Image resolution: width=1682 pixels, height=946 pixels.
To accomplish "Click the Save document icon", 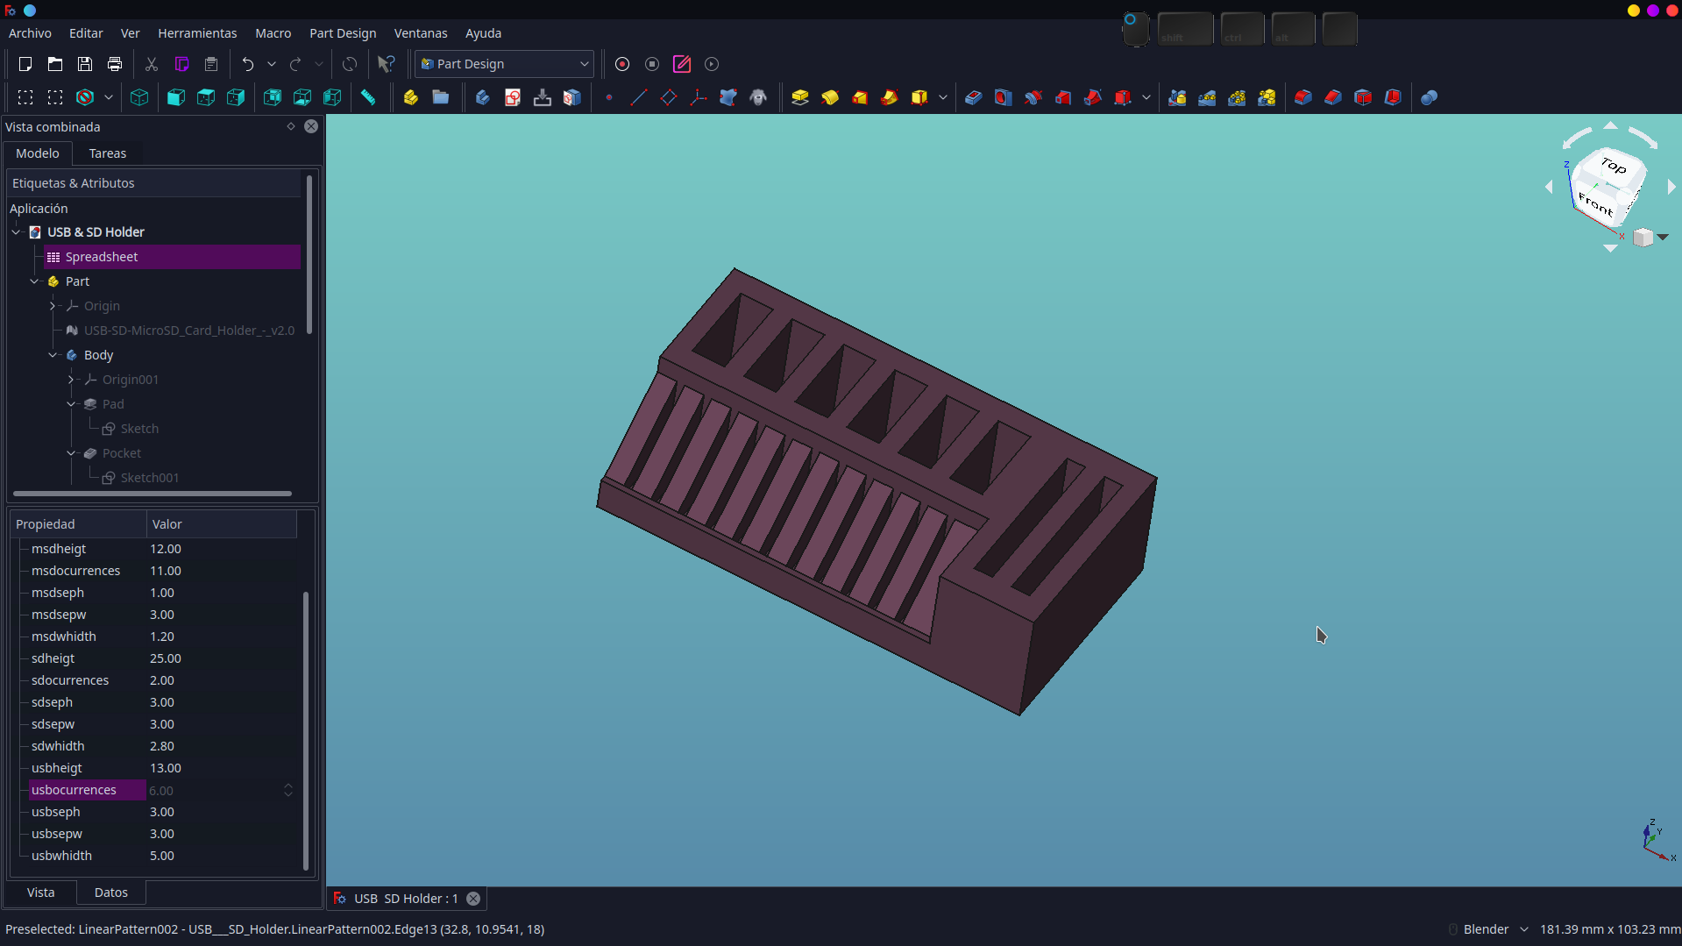I will click(85, 64).
